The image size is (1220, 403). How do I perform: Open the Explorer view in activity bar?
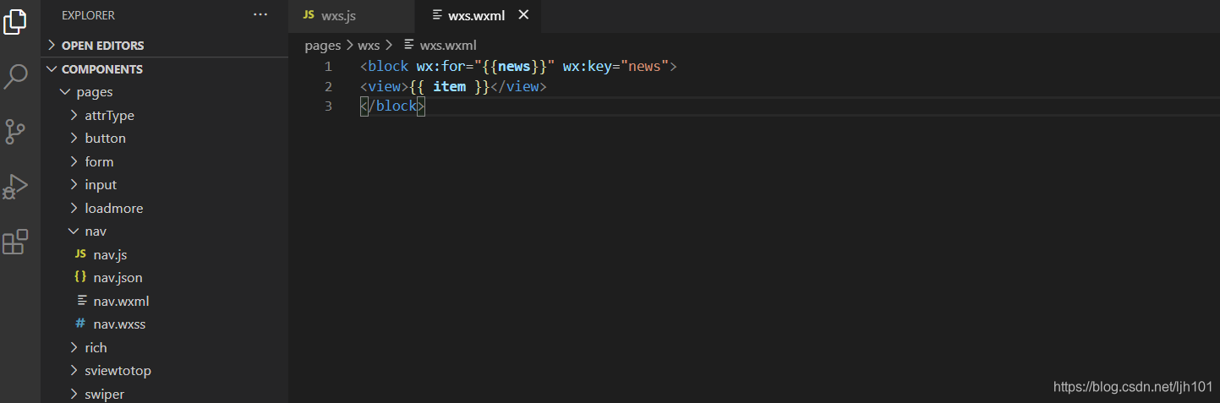tap(16, 20)
